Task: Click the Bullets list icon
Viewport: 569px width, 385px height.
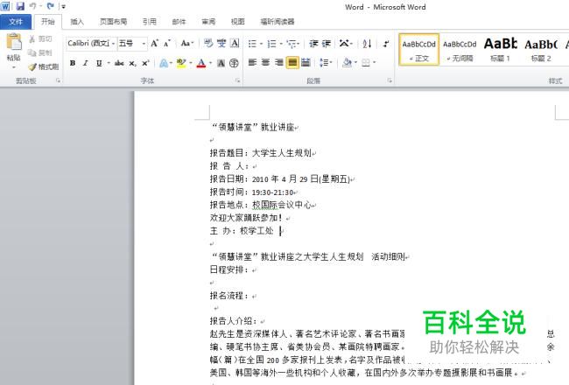Action: click(253, 44)
